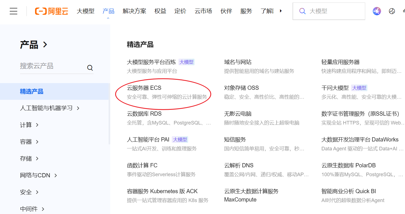Open 数字证书管理服务 product link

tap(360, 114)
